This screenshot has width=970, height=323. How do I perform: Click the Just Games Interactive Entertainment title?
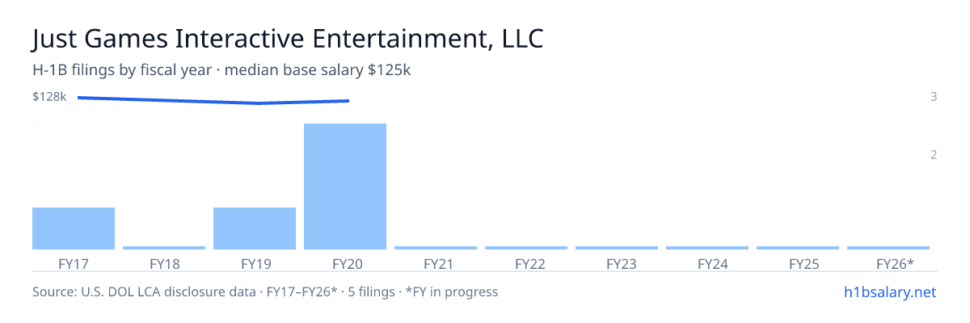[x=288, y=39]
